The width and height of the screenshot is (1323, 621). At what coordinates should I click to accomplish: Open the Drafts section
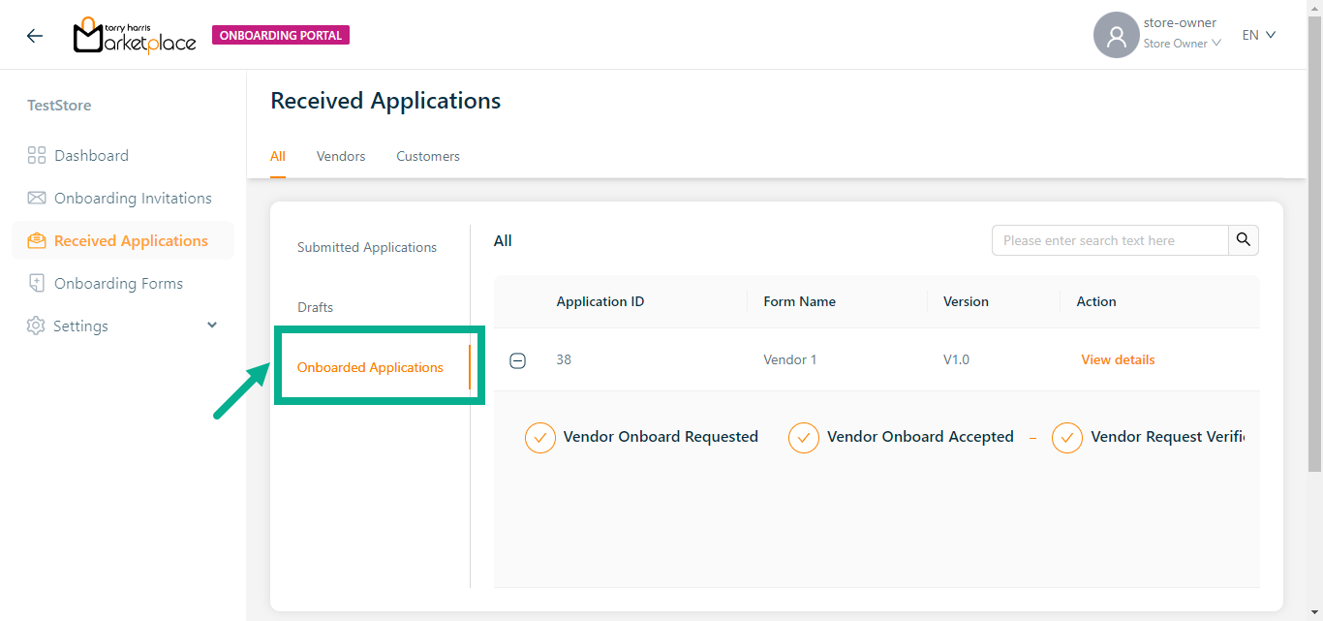click(315, 307)
